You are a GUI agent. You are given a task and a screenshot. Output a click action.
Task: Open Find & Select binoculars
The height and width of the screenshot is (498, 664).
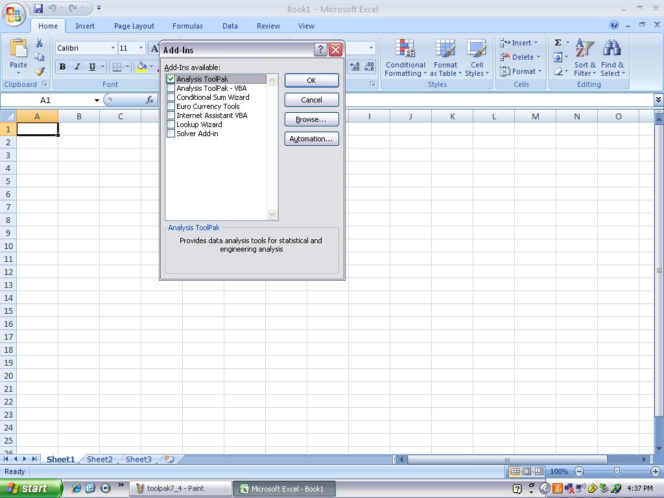click(612, 58)
